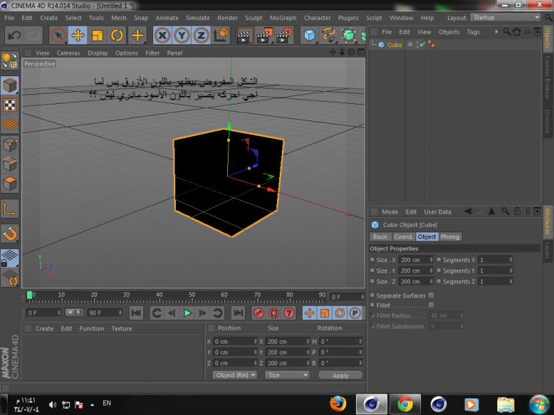Open the Render Settings clapperboard icon

(x=283, y=35)
